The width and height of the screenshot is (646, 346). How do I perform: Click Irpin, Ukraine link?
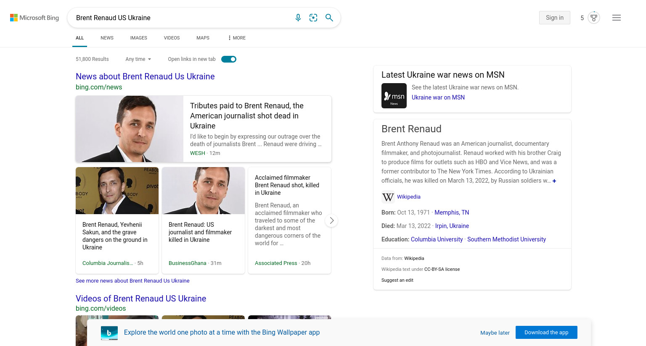452,226
